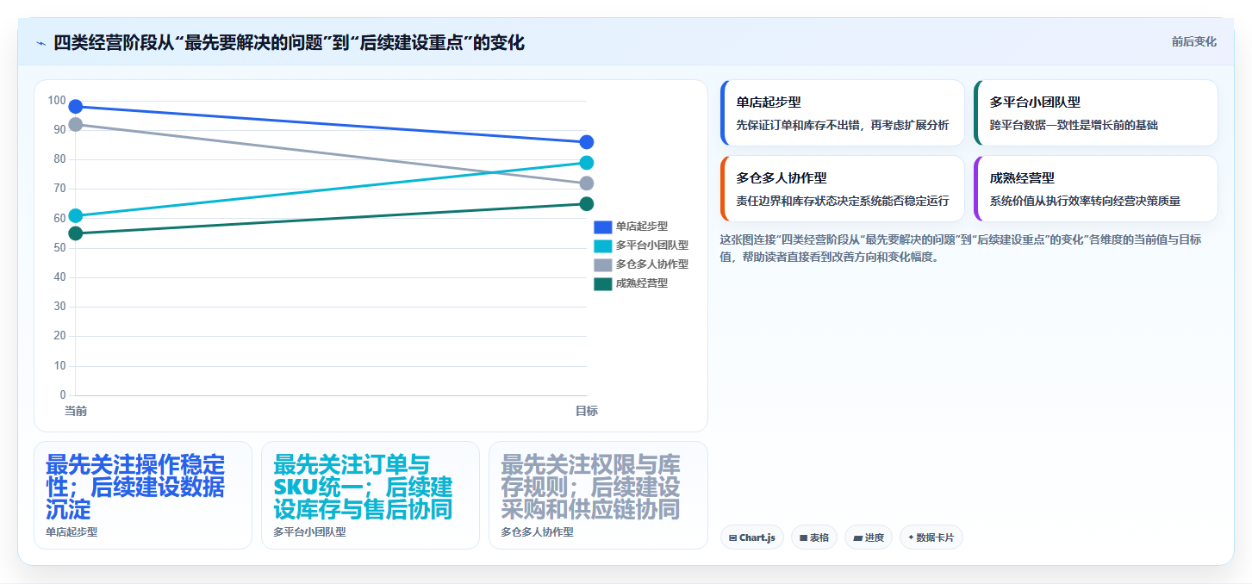Select the card 最先关注权限与库存规则
This screenshot has width=1252, height=584.
(x=598, y=495)
